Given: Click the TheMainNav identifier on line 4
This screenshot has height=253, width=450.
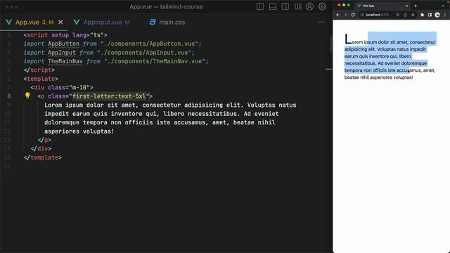Looking at the screenshot, I should pyautogui.click(x=65, y=61).
